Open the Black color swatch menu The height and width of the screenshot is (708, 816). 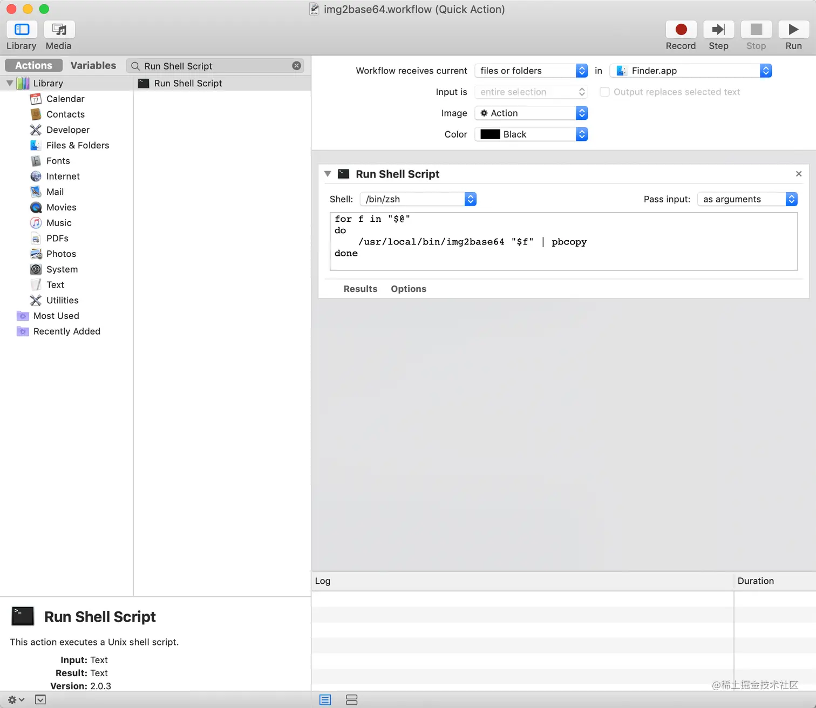point(531,134)
